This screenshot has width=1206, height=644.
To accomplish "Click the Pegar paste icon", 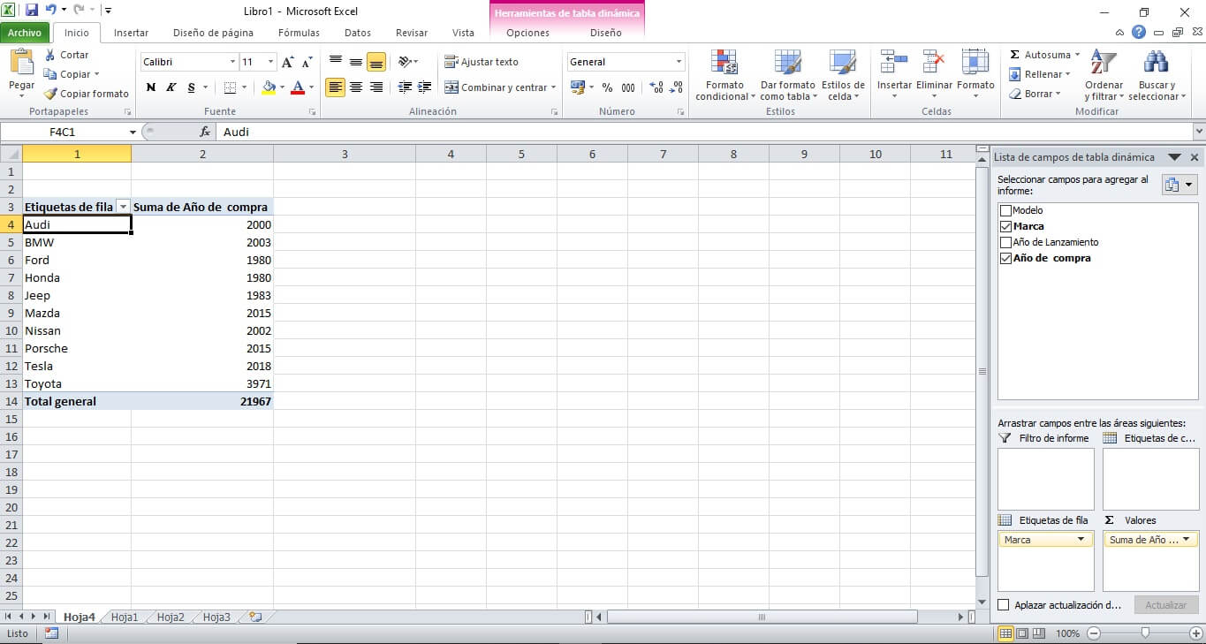I will (21, 63).
